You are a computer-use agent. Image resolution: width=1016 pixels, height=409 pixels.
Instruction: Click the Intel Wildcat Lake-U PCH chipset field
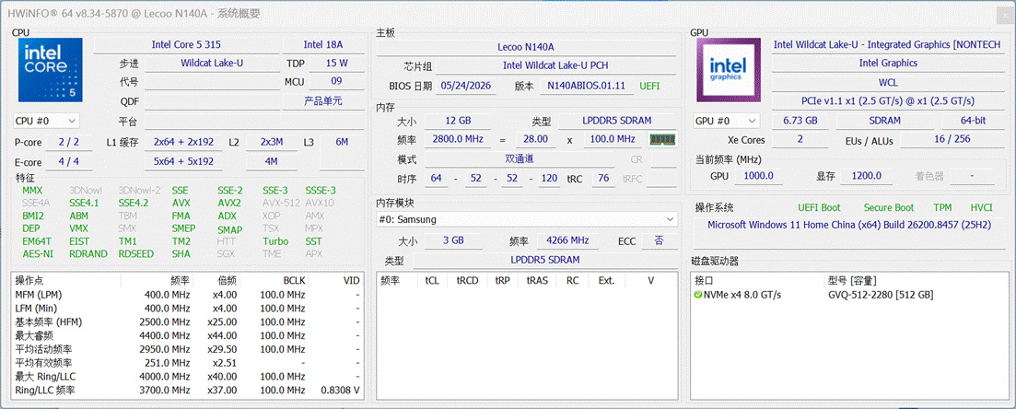[555, 65]
